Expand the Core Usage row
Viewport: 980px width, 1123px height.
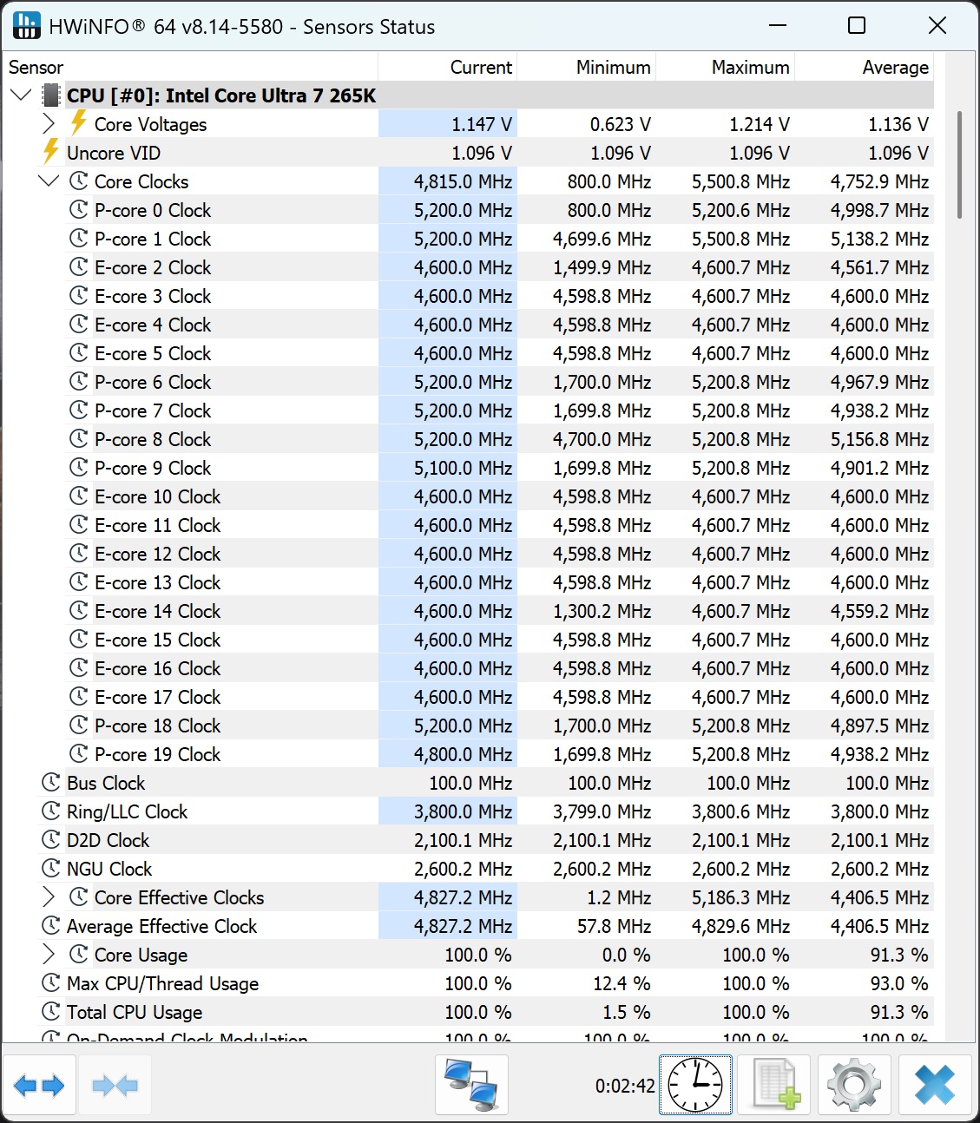coord(49,955)
